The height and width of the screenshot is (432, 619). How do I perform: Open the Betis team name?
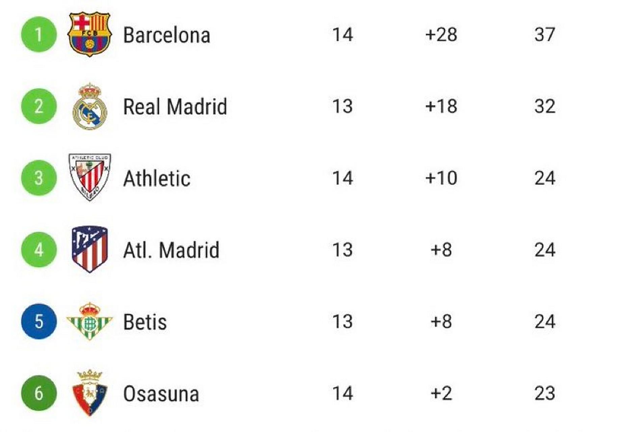coord(145,322)
